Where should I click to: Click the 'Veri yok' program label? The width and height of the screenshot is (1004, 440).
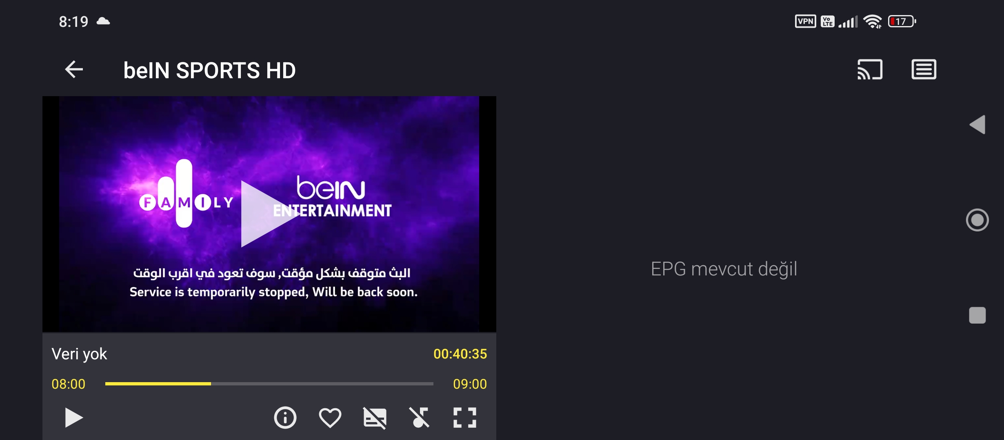[x=79, y=354]
